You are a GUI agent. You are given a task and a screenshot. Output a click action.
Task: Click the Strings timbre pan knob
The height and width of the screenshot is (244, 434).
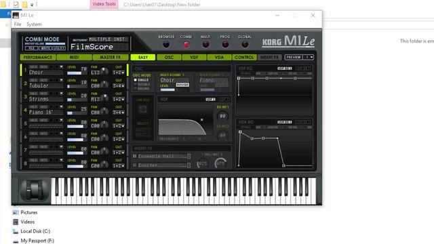pyautogui.click(x=104, y=98)
